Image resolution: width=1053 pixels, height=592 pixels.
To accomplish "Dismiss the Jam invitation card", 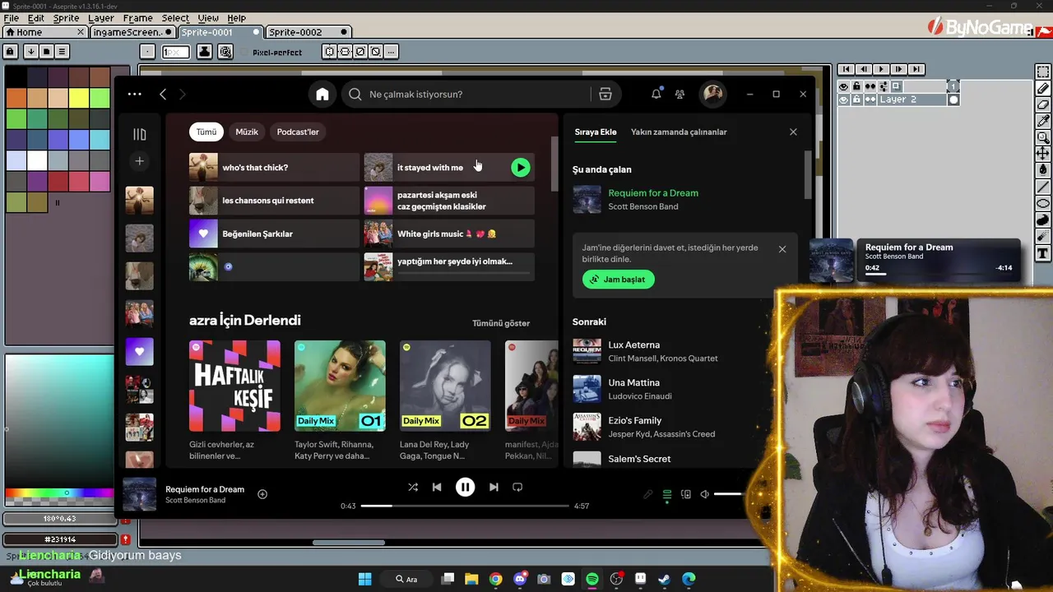I will (x=782, y=249).
